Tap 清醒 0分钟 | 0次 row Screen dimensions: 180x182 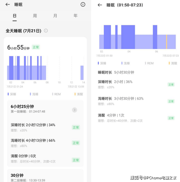pos(45,159)
